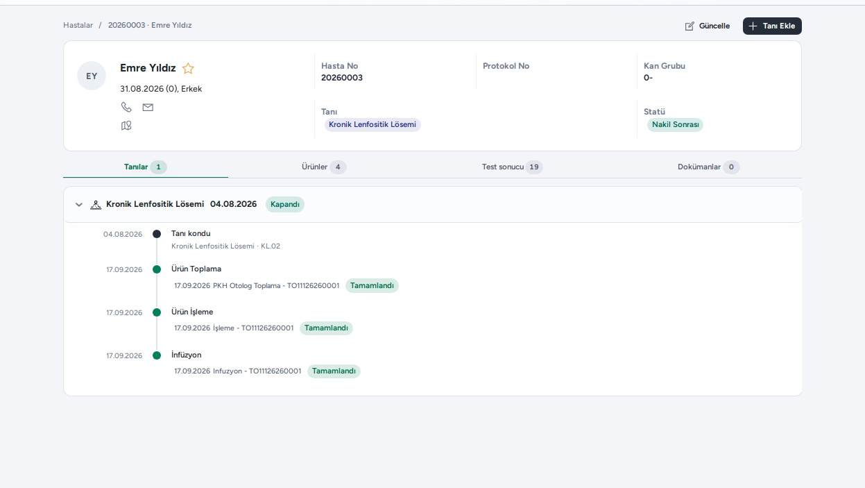Click the Güncelle button

(x=708, y=26)
